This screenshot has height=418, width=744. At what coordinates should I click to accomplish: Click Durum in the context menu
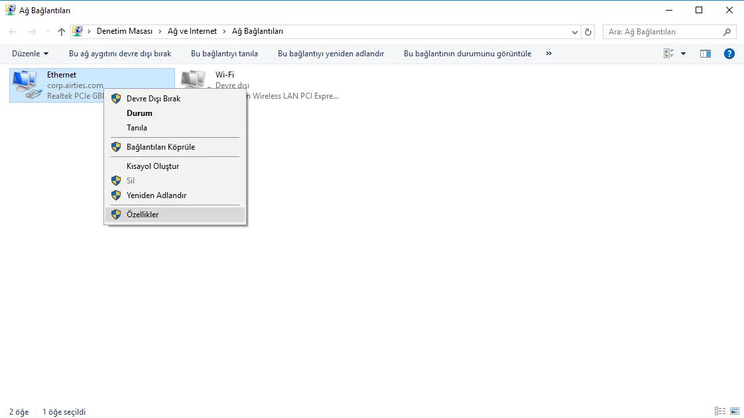139,113
